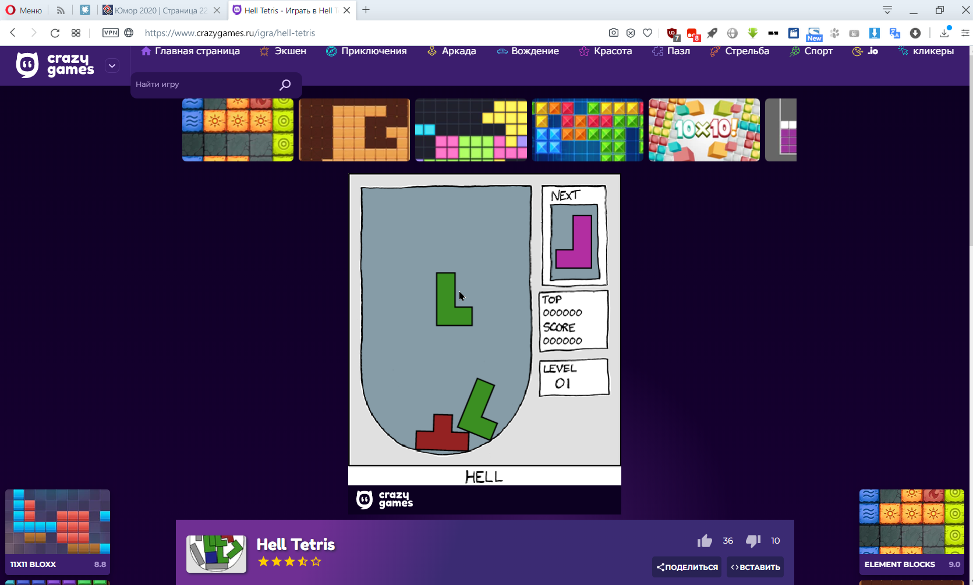Take a snapshot with the camera icon
973x585 pixels.
click(614, 33)
